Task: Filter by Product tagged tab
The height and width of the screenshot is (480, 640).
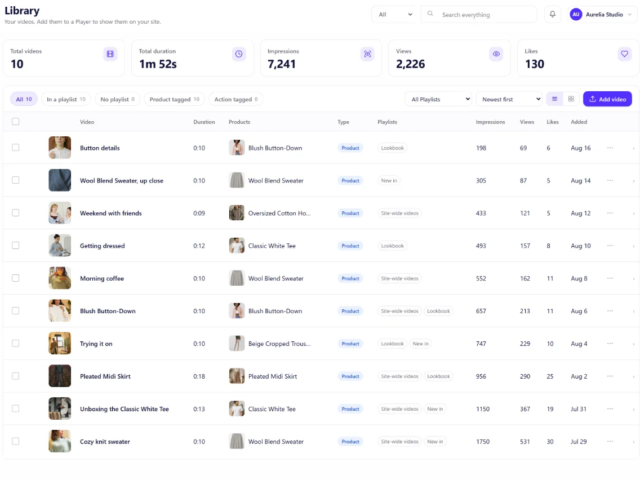Action: tap(174, 99)
